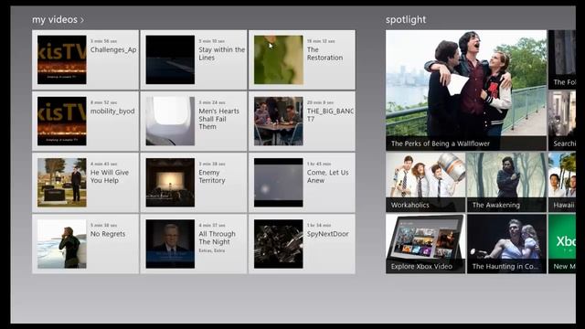585x329 pixels.
Task: Click the mobility_byod title text
Action: (x=112, y=111)
